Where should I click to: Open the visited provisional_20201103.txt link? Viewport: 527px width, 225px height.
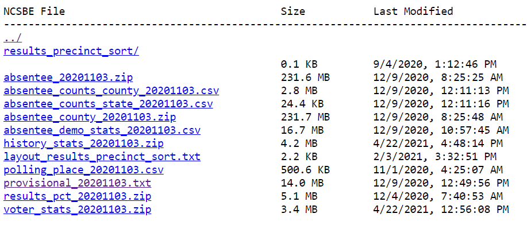pyautogui.click(x=78, y=183)
